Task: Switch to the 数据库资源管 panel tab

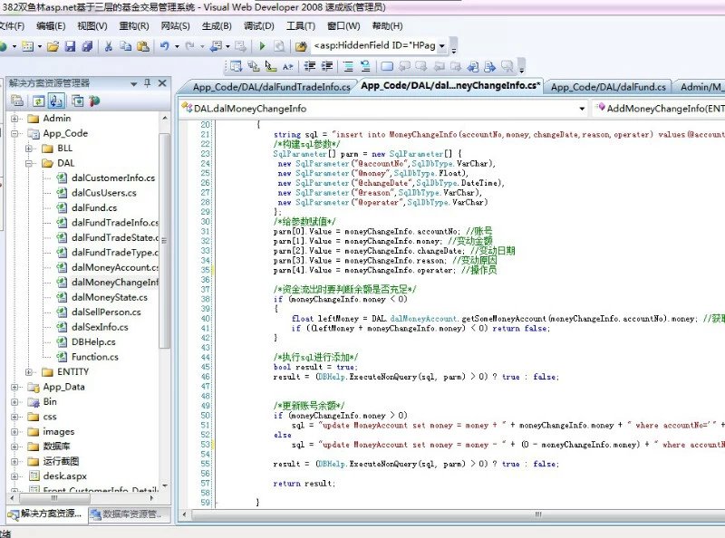Action: click(x=129, y=514)
